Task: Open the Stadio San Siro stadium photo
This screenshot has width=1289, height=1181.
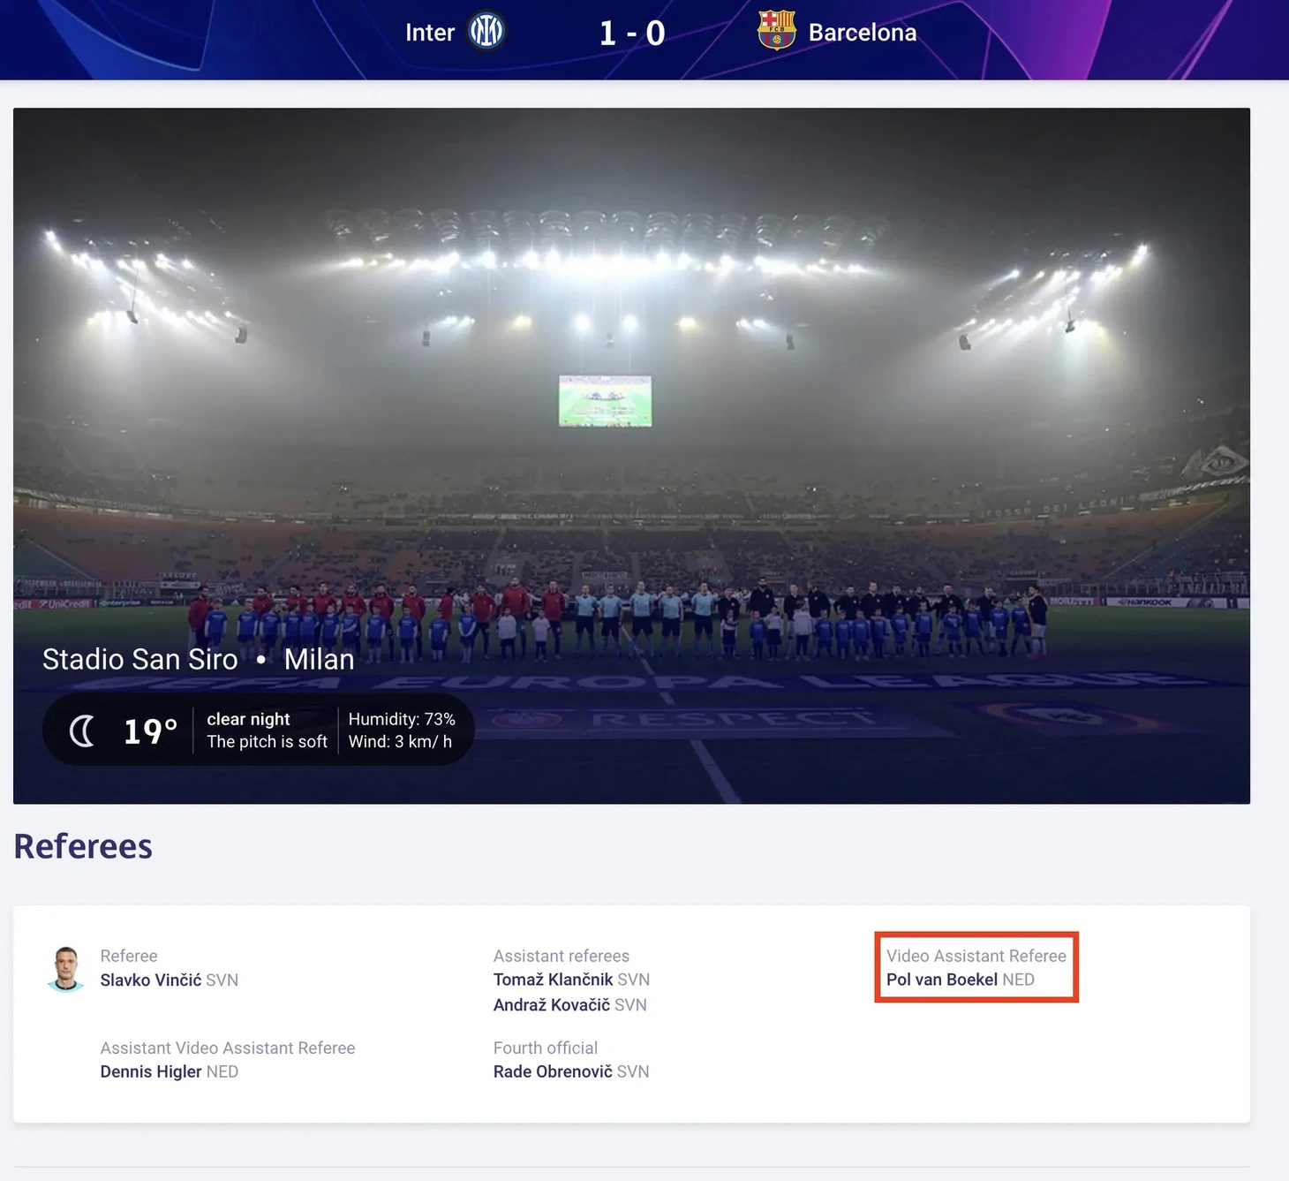Action: (x=631, y=456)
